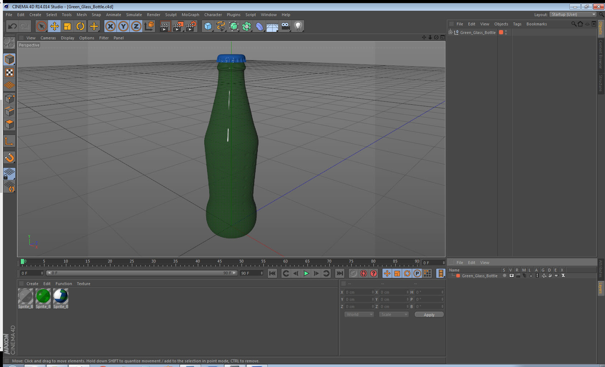Click the Play Forwards button
This screenshot has height=367, width=605.
pyautogui.click(x=306, y=273)
